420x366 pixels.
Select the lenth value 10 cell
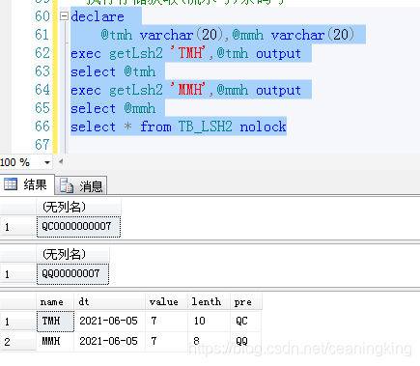[x=209, y=321]
